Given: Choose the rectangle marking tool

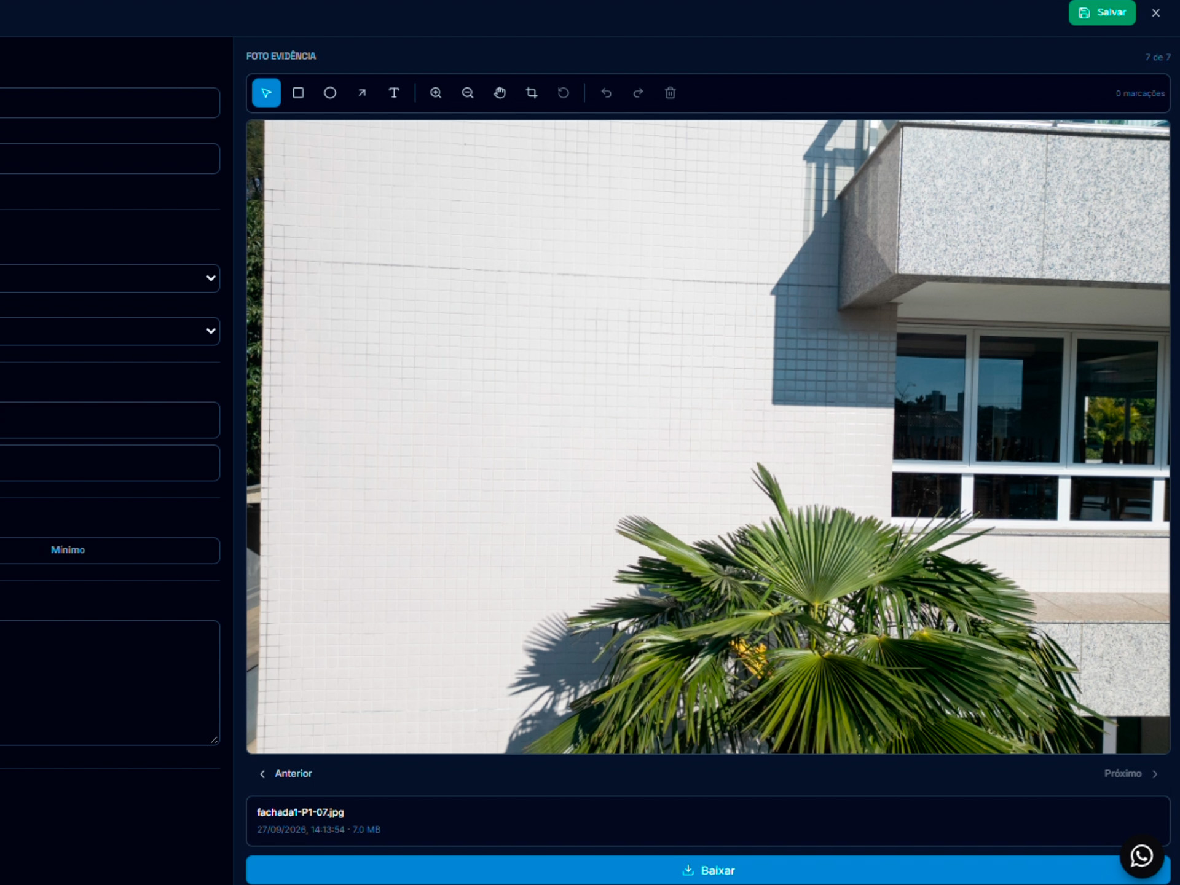Looking at the screenshot, I should [298, 93].
